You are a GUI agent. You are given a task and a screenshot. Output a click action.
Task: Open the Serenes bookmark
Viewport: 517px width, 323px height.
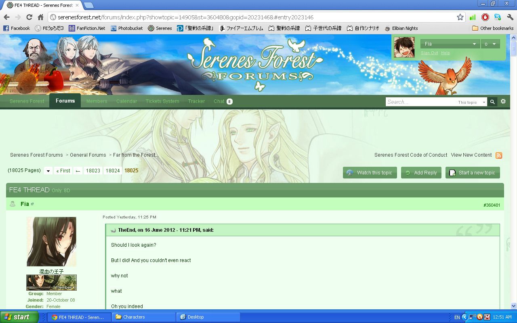point(160,28)
